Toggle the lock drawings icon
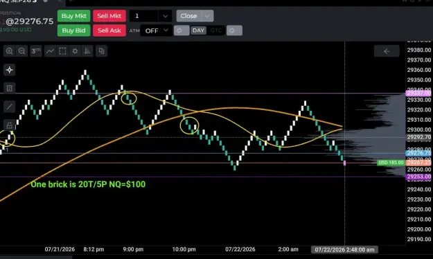The height and width of the screenshot is (259, 433). 10,125
